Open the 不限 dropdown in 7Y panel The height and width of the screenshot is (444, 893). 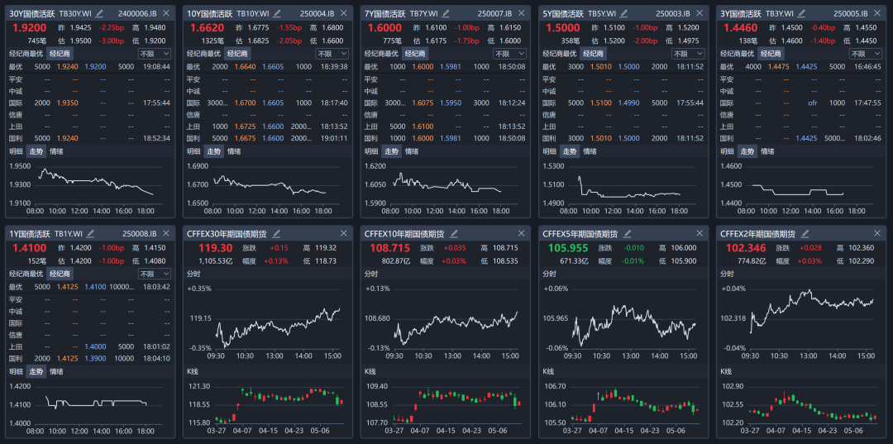point(509,54)
